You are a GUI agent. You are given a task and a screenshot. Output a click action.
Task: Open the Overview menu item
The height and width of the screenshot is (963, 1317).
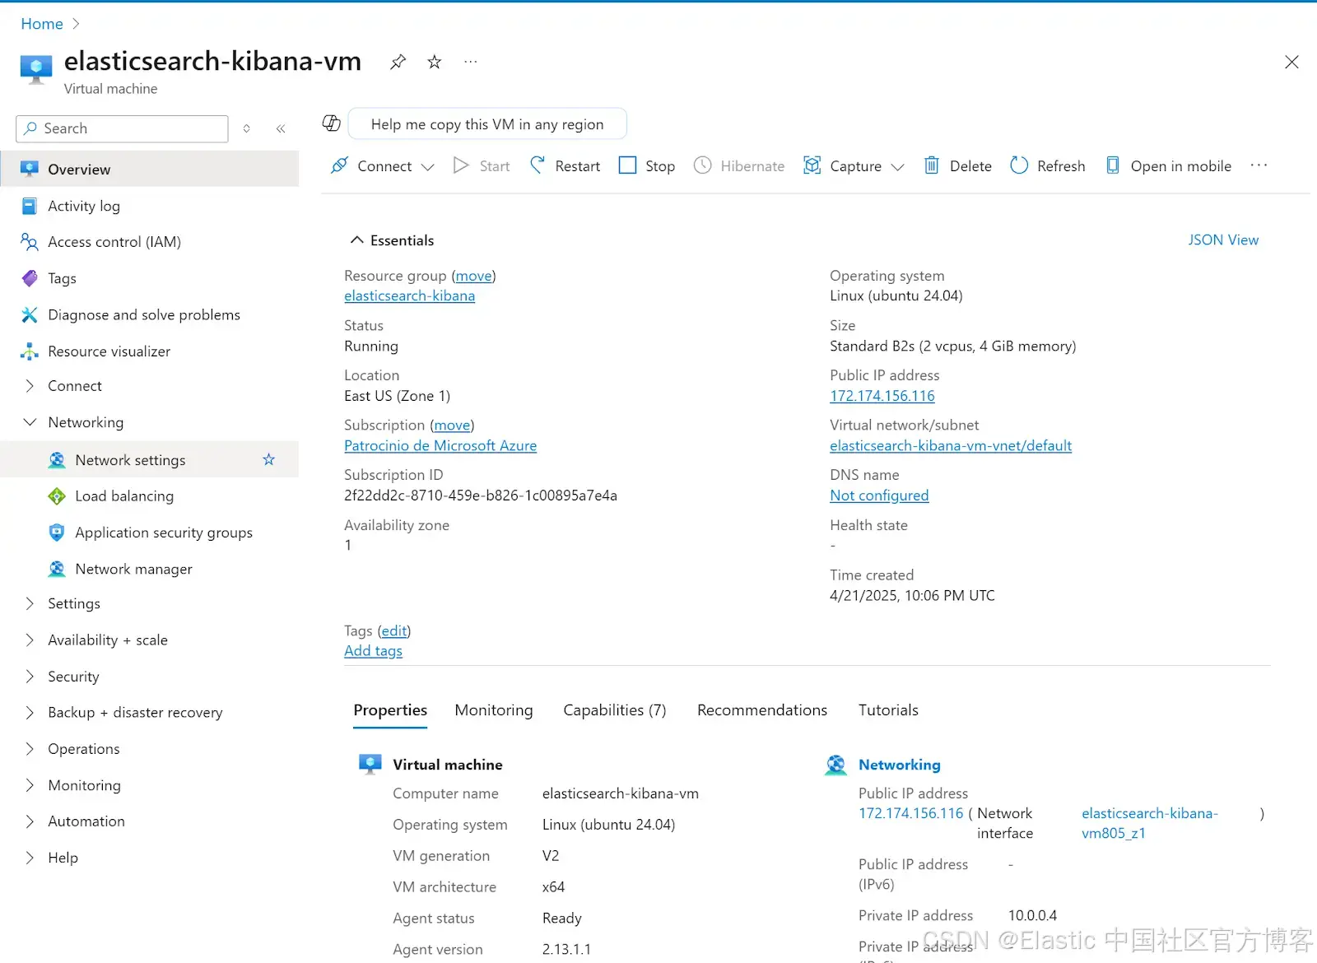[149, 169]
